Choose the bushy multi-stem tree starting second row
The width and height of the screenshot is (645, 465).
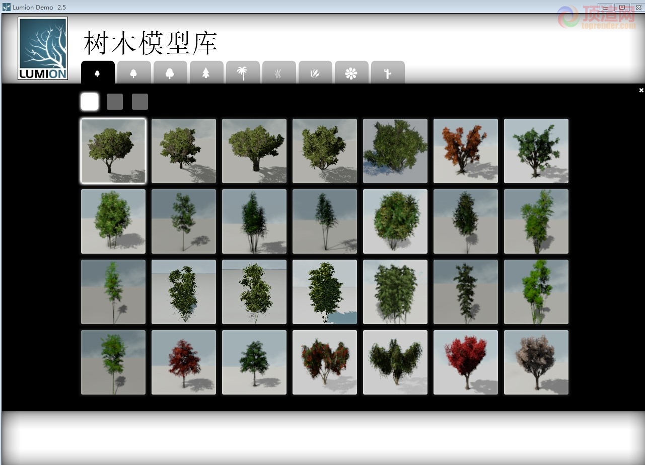113,221
